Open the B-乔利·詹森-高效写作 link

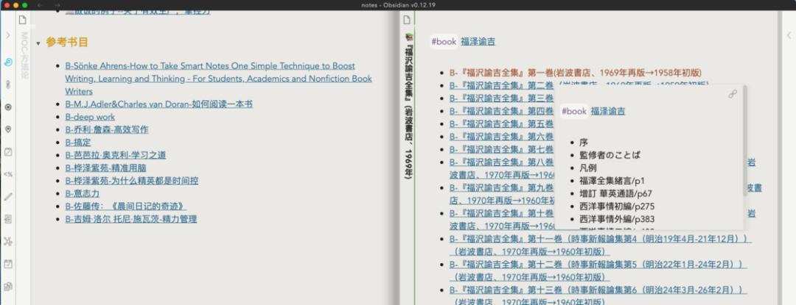click(107, 129)
